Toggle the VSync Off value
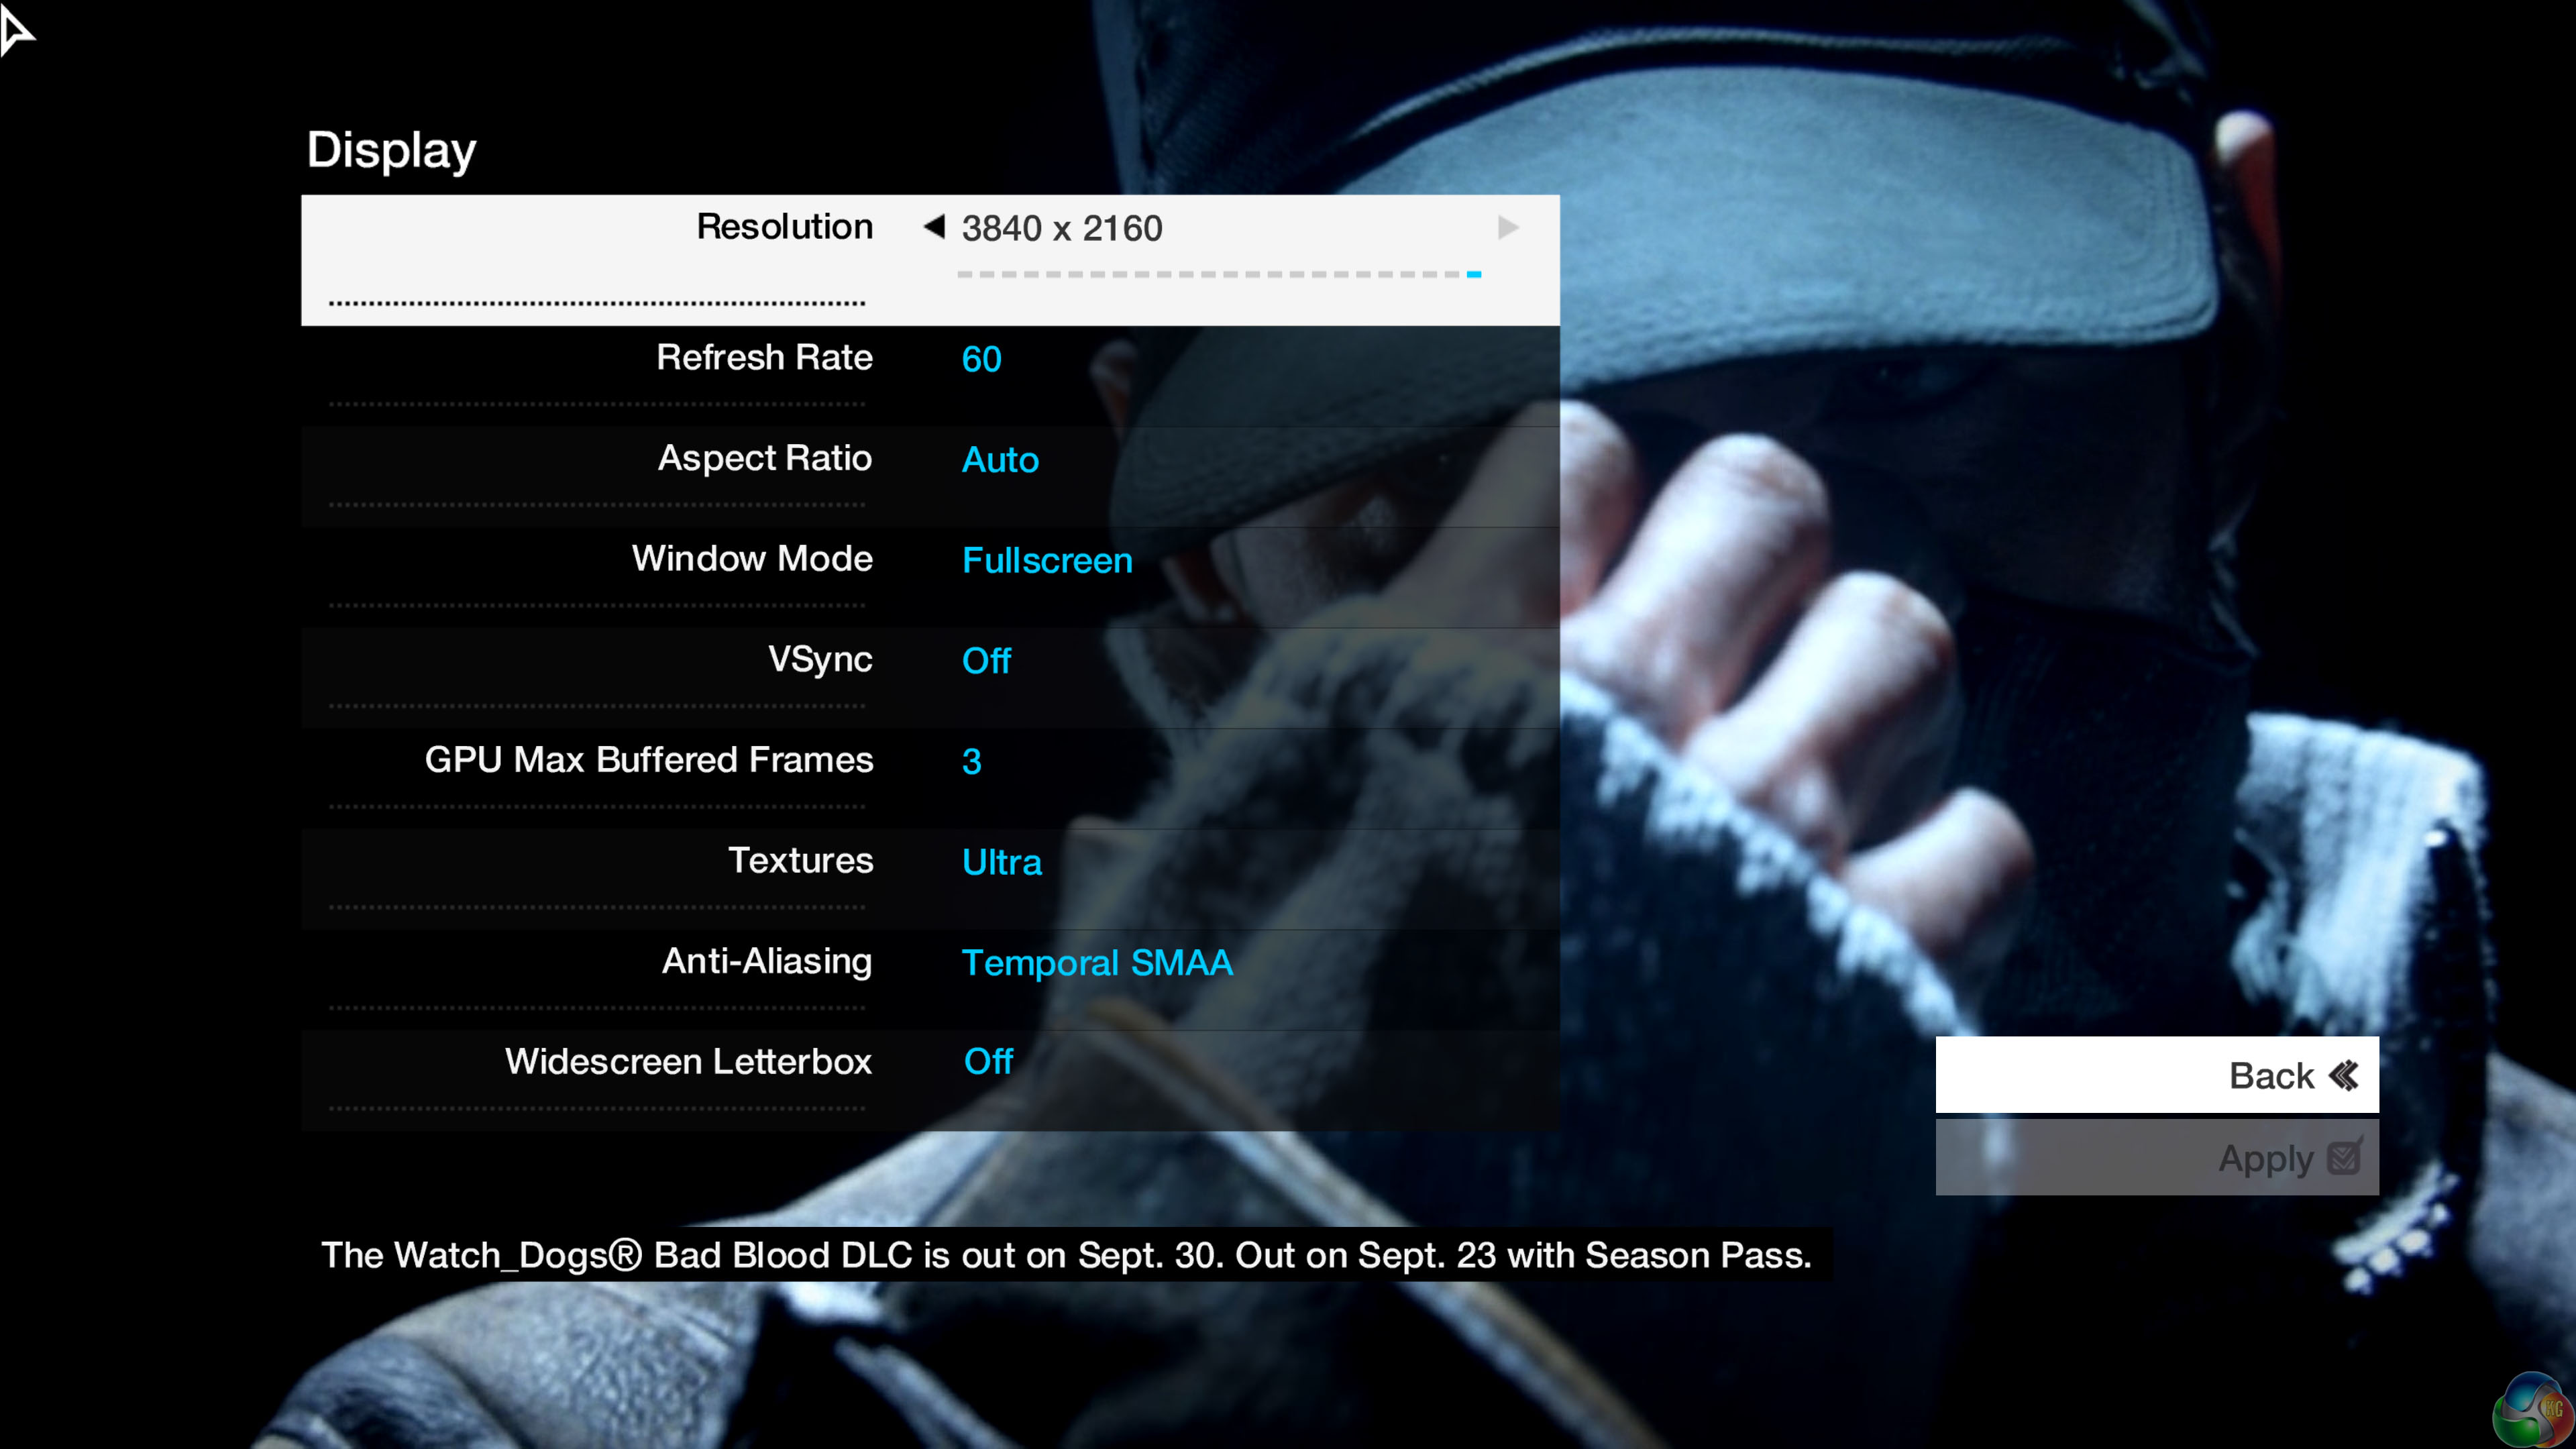The image size is (2576, 1449). (x=986, y=660)
